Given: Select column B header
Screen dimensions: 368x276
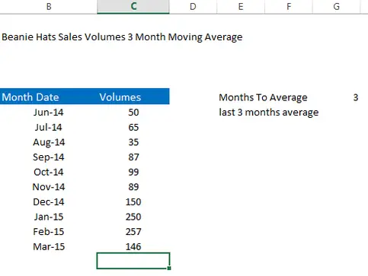Looking at the screenshot, I should click(x=49, y=7).
